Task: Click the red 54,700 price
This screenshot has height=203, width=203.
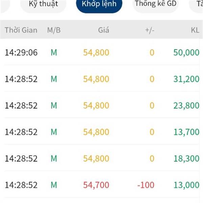Action: [96, 185]
